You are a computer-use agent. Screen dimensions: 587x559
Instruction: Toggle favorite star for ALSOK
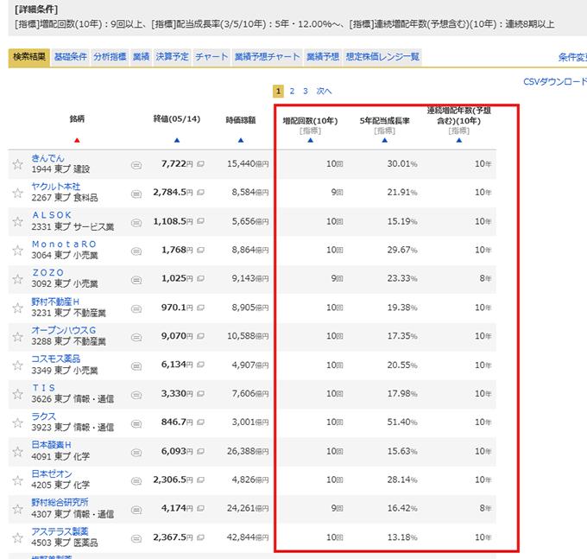click(x=17, y=221)
